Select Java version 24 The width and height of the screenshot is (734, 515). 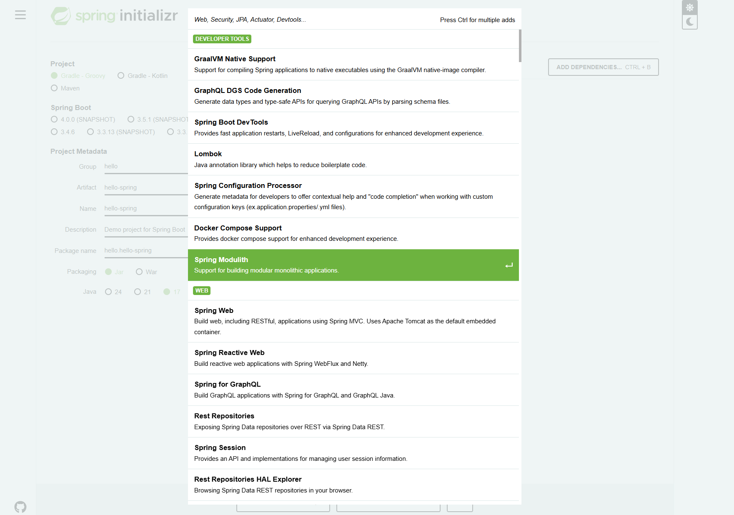[x=113, y=292]
